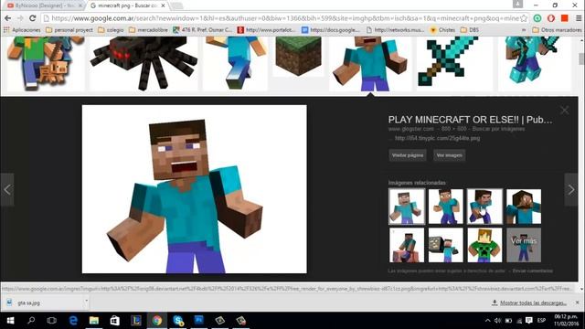
Task: Open the related image with creeper shirt boy
Action: 484,245
